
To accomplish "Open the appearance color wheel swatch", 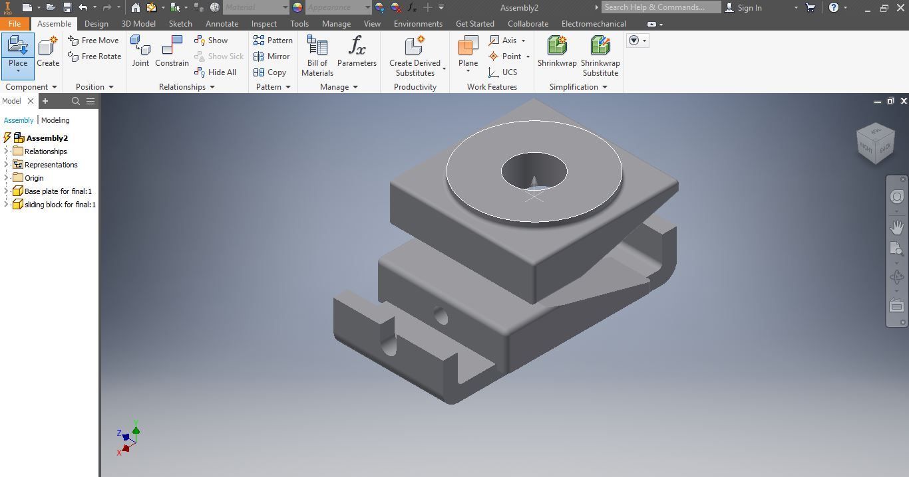I will tap(297, 7).
